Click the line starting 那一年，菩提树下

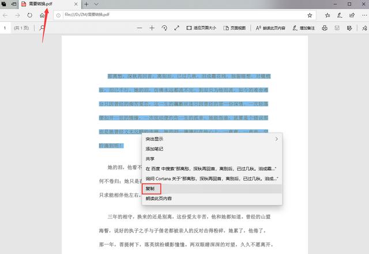click(x=186, y=245)
